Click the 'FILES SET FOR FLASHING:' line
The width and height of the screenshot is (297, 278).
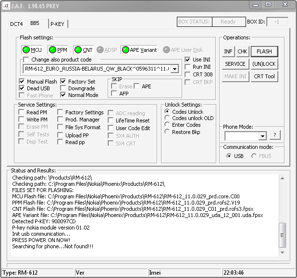click(43, 190)
